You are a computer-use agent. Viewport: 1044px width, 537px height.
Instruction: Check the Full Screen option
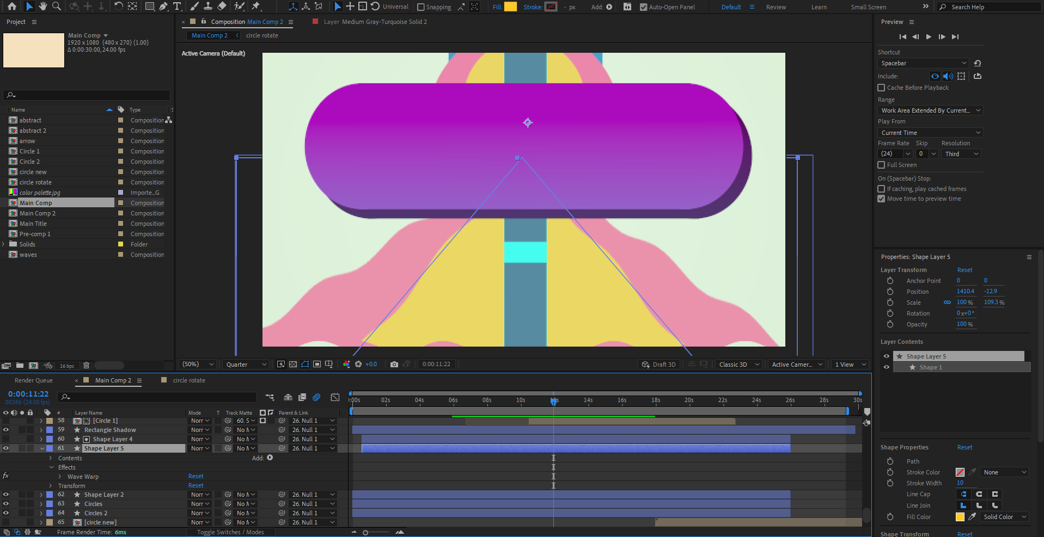(x=881, y=165)
